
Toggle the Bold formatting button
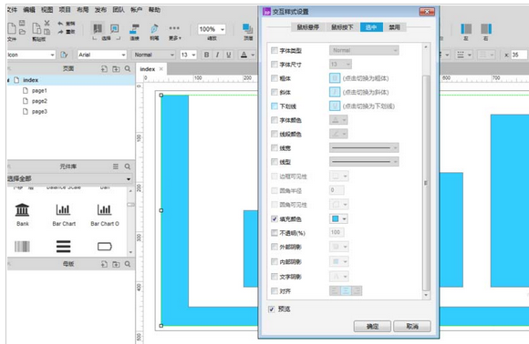(x=206, y=55)
